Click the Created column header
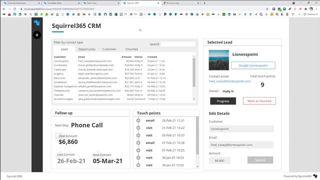 (152, 57)
